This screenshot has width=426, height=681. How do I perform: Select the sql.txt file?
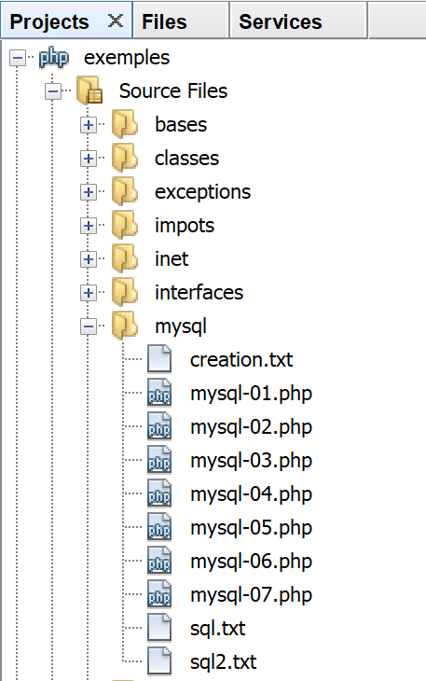(x=218, y=628)
